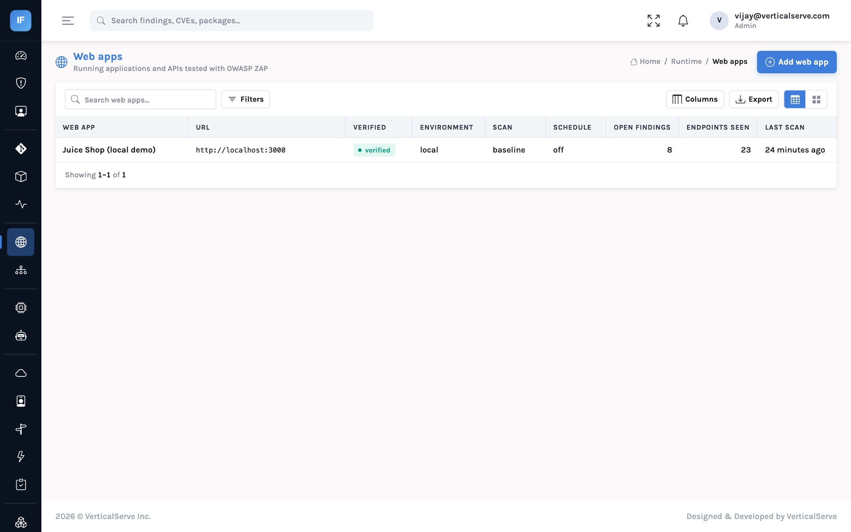The height and width of the screenshot is (532, 851).
Task: Open the notifications bell
Action: (683, 20)
